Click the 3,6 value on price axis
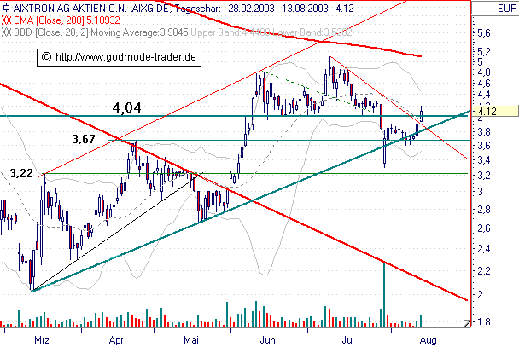 pyautogui.click(x=484, y=146)
